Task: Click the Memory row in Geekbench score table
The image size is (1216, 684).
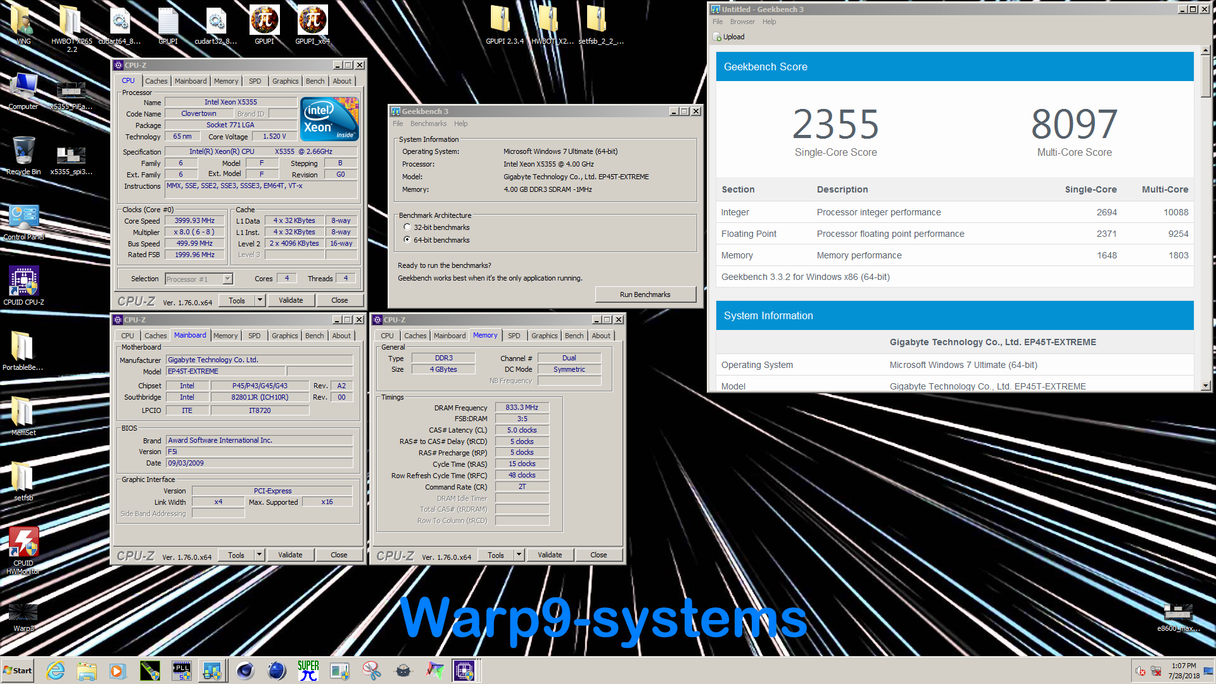Action: [954, 255]
